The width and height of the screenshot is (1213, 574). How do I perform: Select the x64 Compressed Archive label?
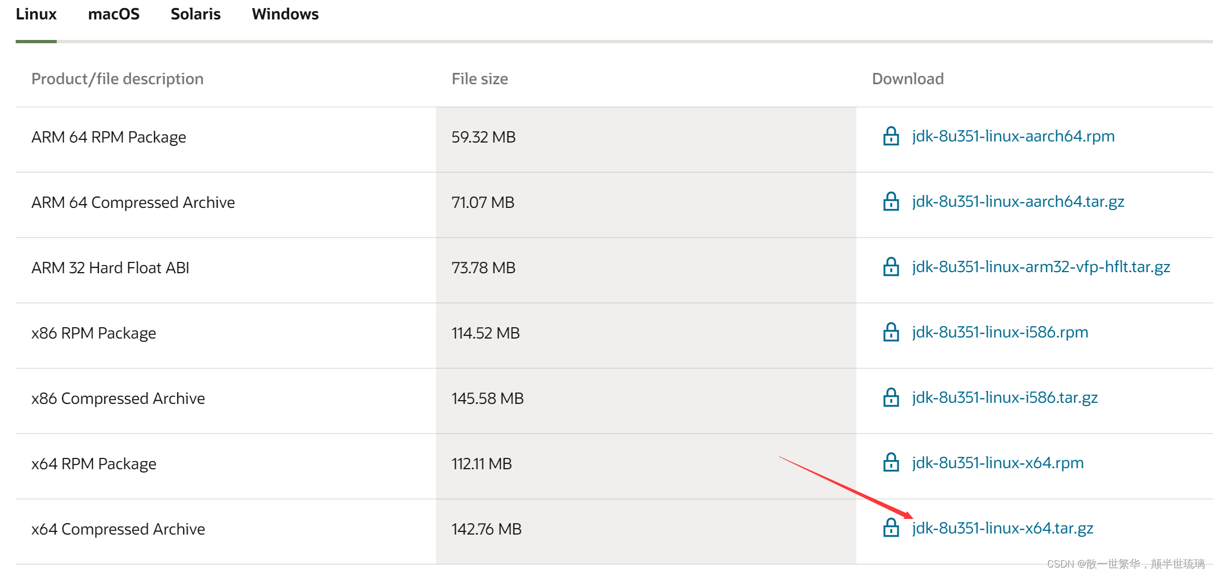[118, 529]
